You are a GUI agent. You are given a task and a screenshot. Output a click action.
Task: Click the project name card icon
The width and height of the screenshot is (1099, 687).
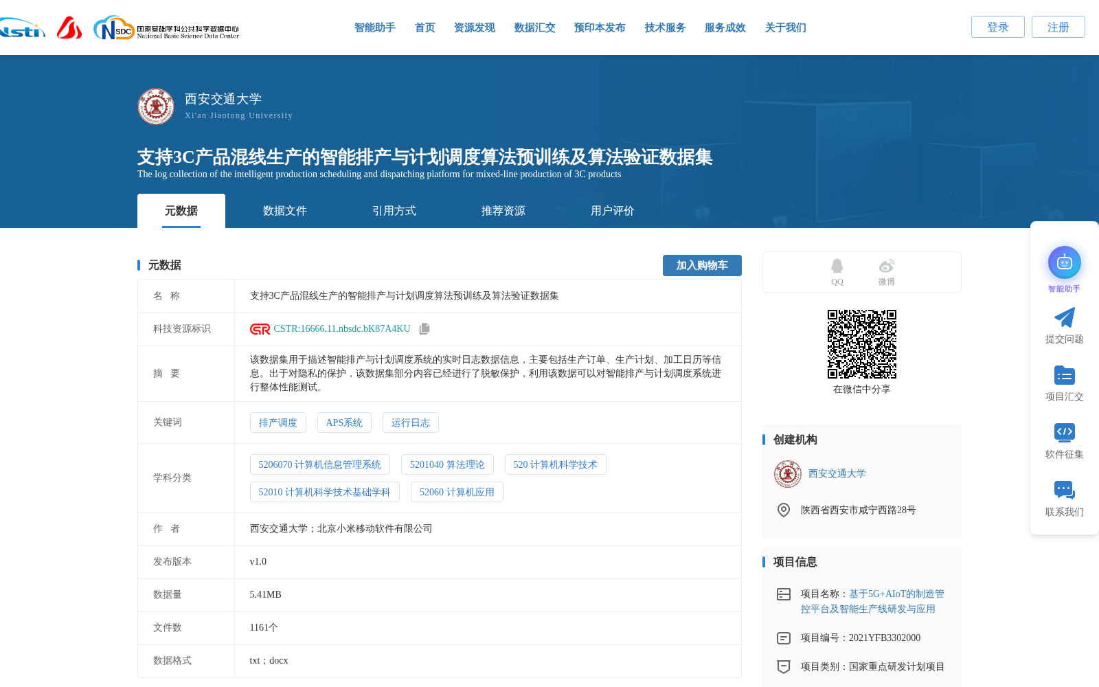(x=784, y=594)
